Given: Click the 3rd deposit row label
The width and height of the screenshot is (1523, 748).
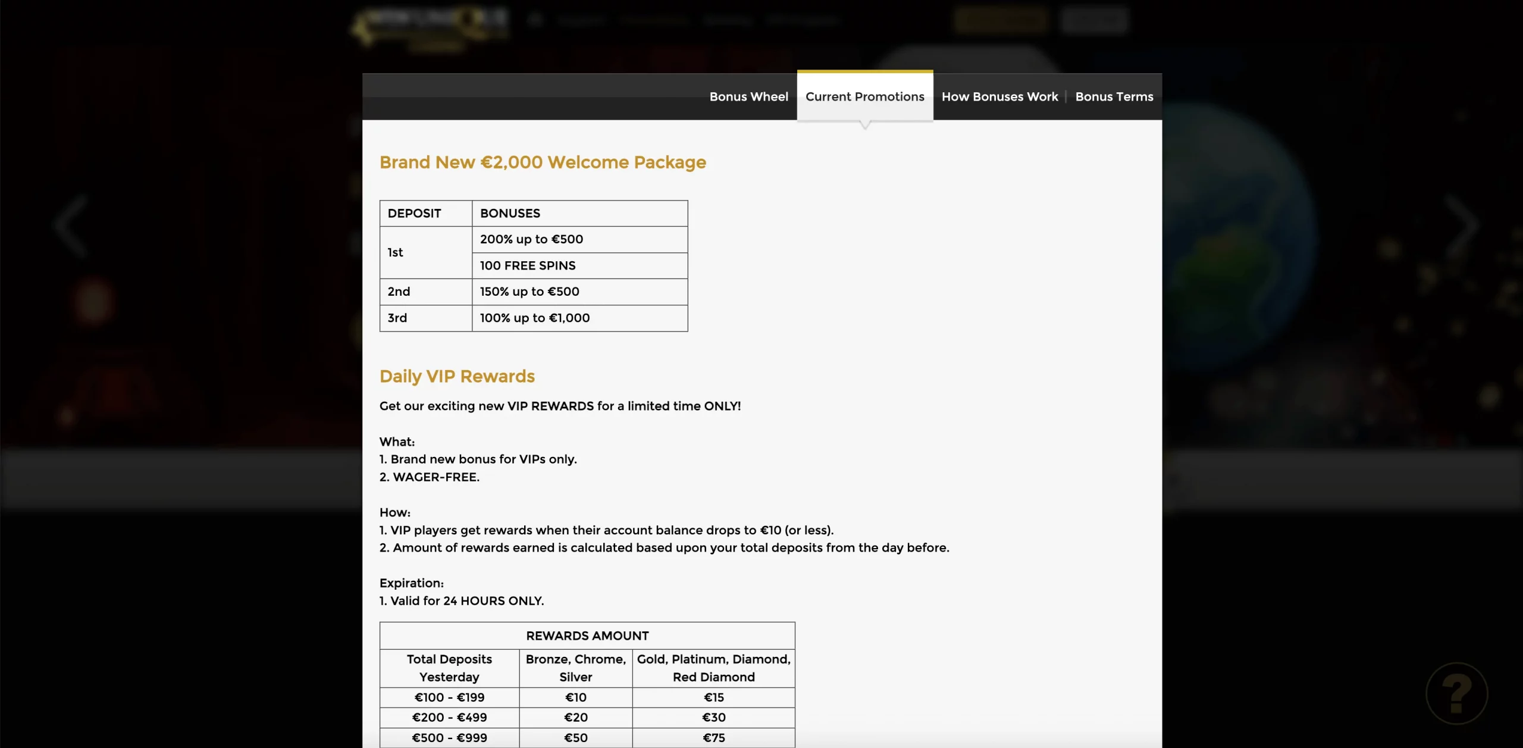Looking at the screenshot, I should point(426,318).
